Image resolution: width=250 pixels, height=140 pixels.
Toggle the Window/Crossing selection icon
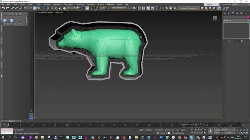(x=47, y=8)
